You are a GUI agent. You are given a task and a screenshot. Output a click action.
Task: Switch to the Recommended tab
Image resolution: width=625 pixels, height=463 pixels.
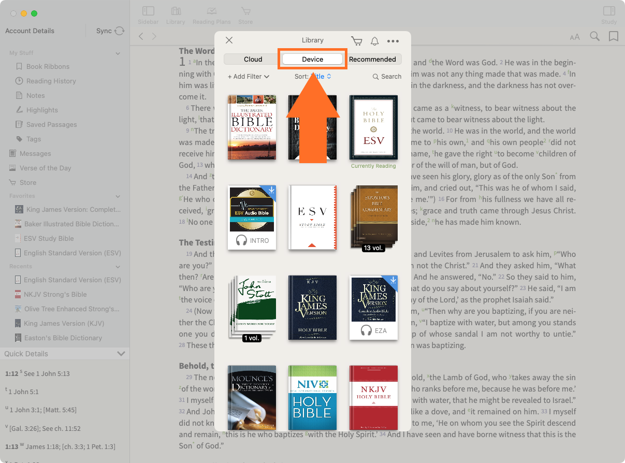click(x=372, y=59)
